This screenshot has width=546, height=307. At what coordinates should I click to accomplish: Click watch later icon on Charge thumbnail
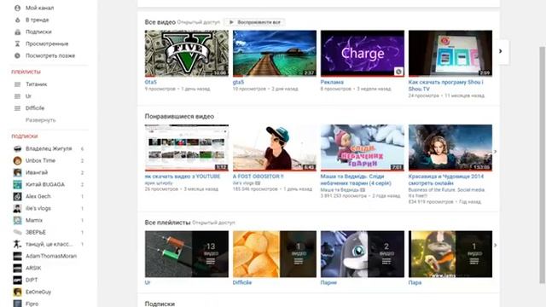[398, 72]
